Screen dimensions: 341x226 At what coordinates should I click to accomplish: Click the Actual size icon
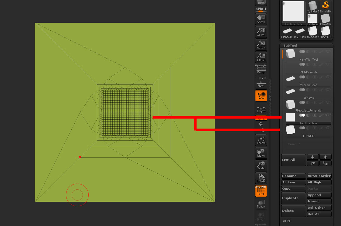(x=261, y=44)
